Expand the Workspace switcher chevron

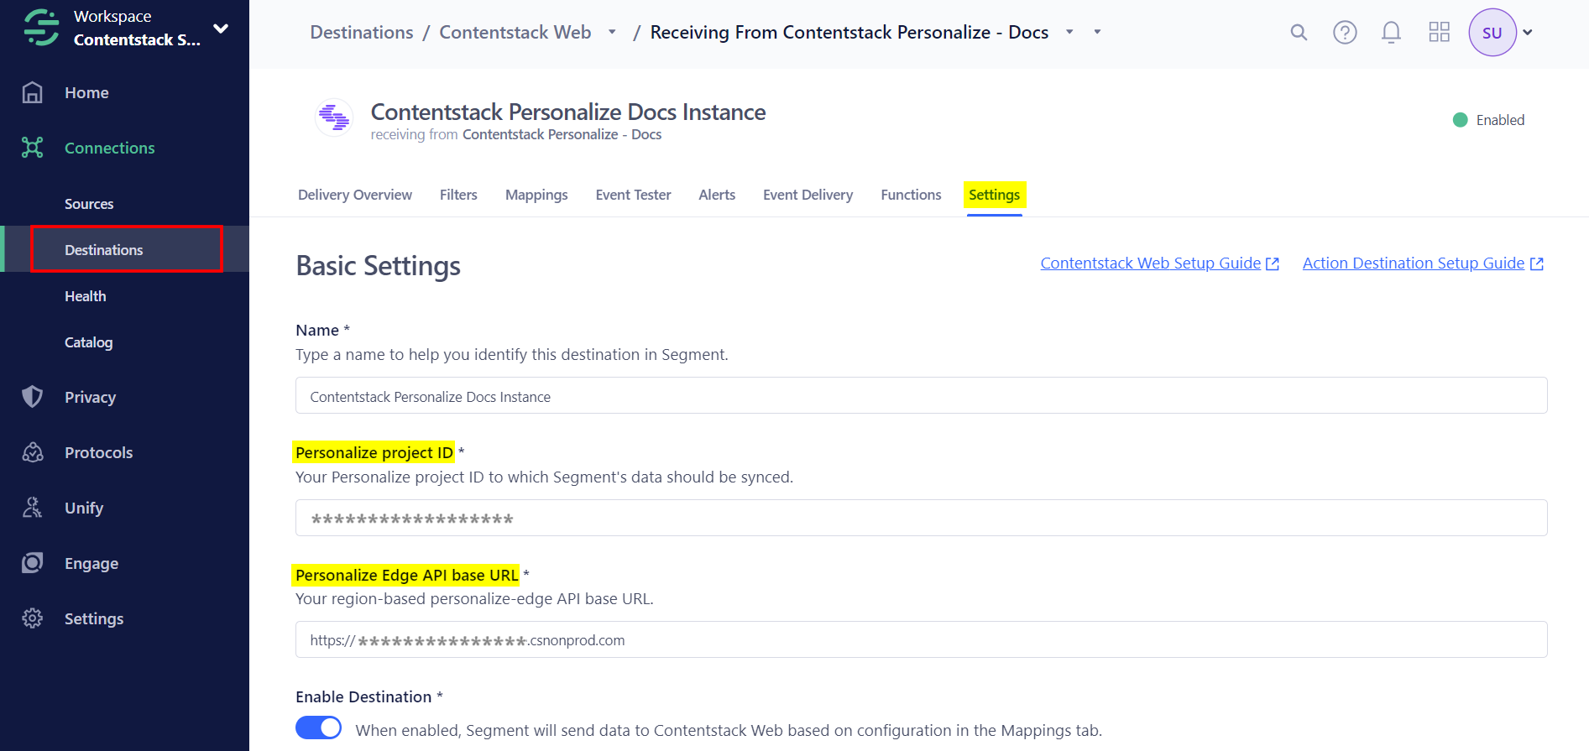pos(221,29)
